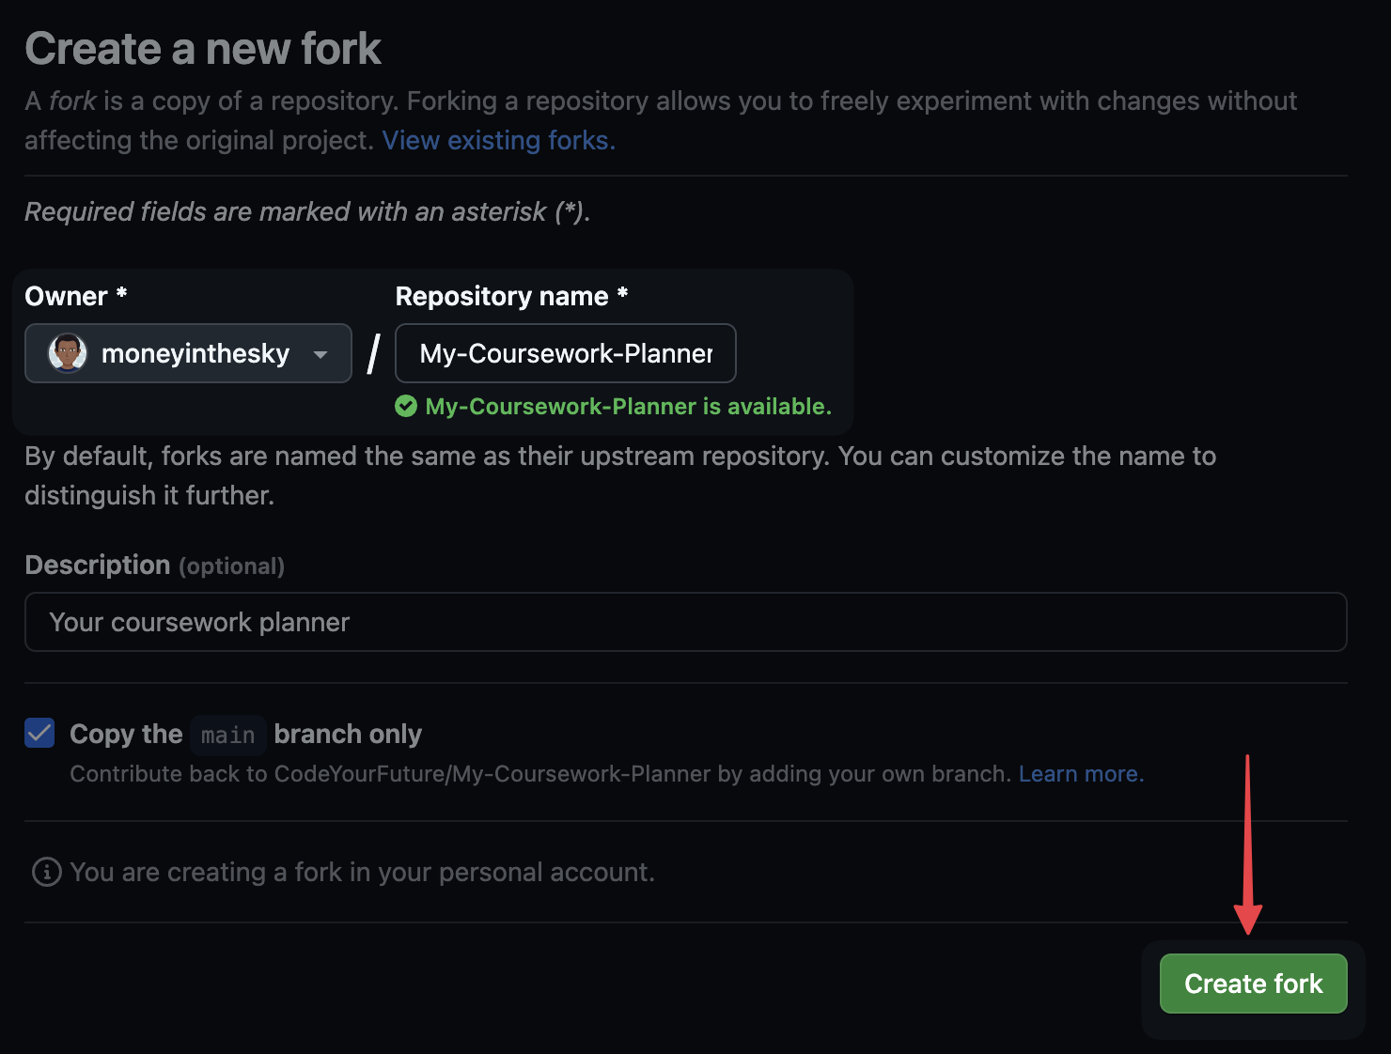Click into the Description text field
The width and height of the screenshot is (1391, 1054).
point(685,622)
